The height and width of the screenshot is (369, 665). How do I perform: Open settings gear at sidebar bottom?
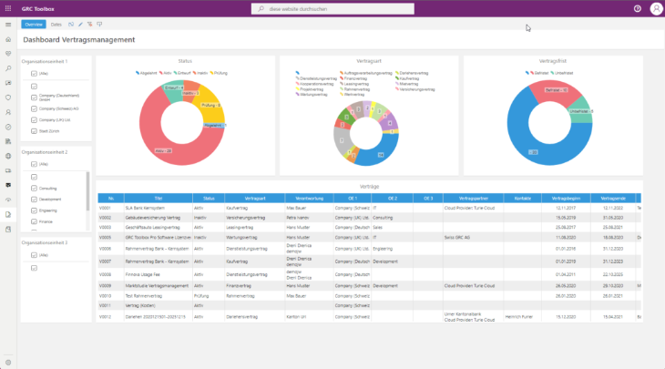[x=8, y=363]
